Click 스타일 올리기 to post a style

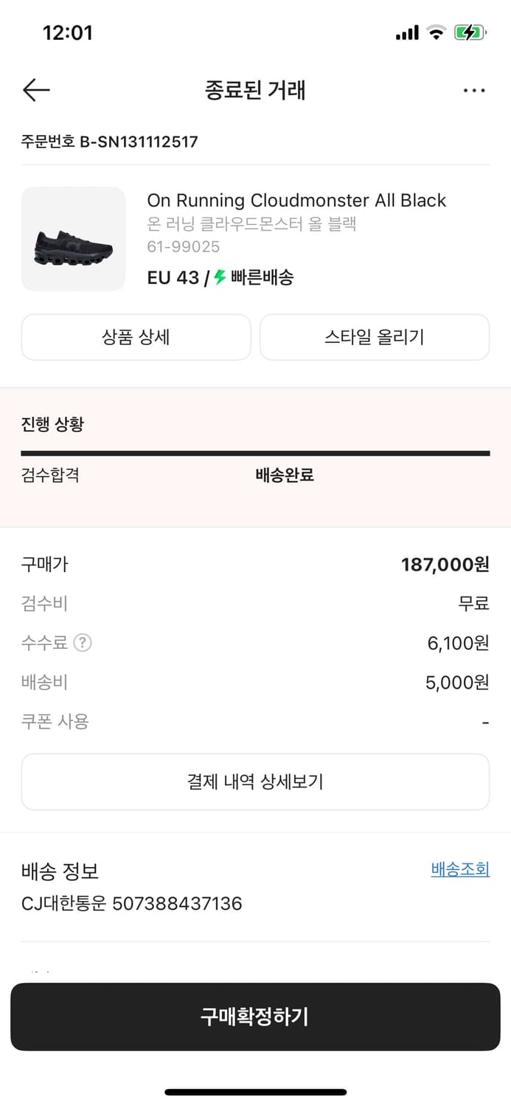(375, 337)
